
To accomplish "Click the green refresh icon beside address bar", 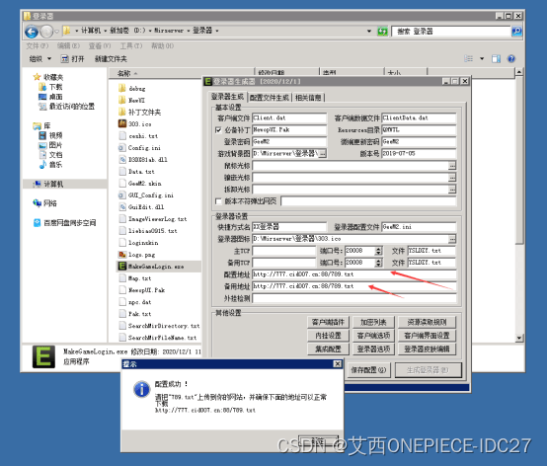I will [382, 32].
